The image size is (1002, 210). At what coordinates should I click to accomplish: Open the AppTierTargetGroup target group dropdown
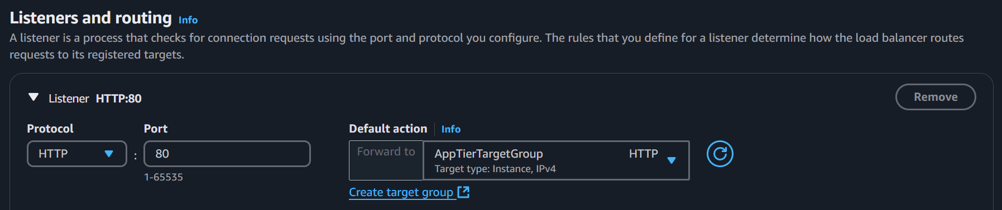tap(556, 160)
